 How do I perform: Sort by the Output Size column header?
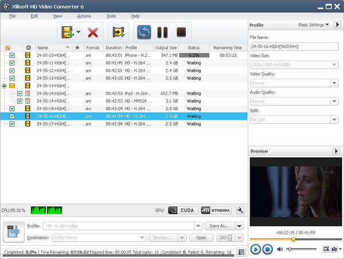point(166,48)
